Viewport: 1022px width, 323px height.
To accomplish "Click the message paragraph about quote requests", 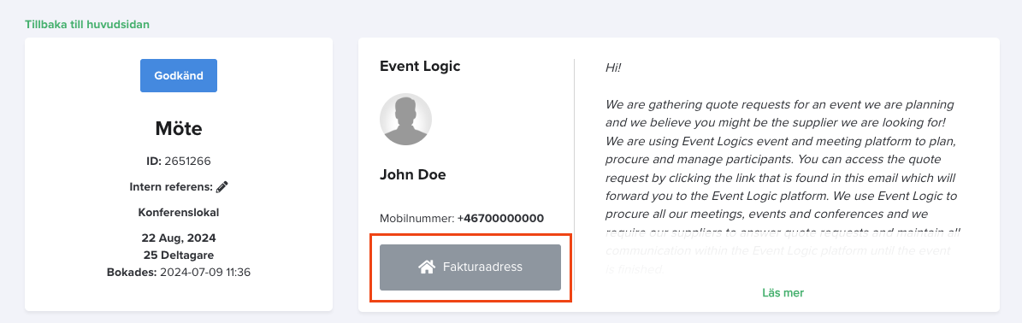I will pyautogui.click(x=783, y=186).
